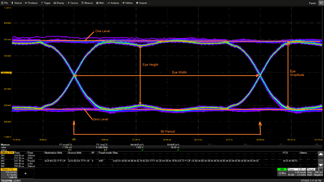The image size is (324, 182).
Task: Open the Cursors menu
Action: pos(74,3)
